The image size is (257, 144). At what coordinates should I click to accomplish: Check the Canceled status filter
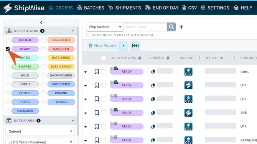pyautogui.click(x=43, y=49)
